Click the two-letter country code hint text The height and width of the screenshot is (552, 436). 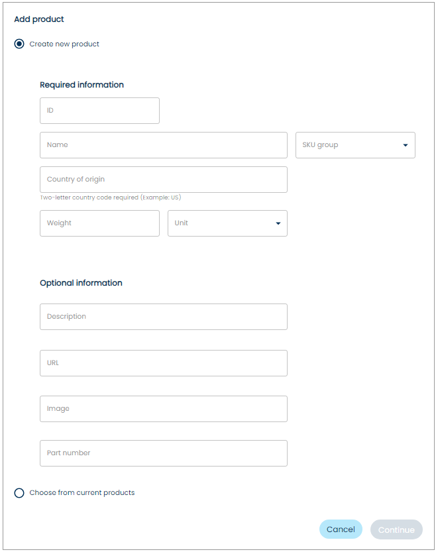coord(111,197)
